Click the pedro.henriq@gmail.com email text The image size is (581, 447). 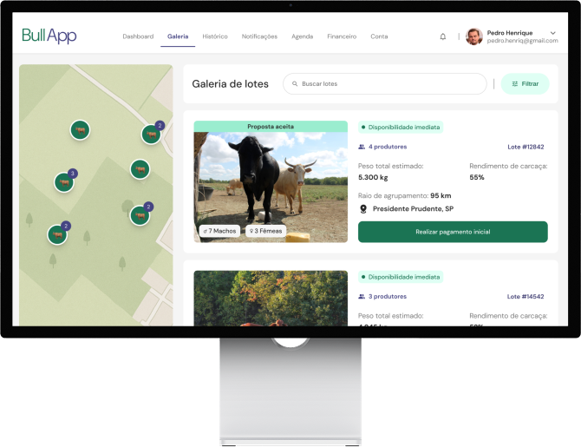pos(522,41)
